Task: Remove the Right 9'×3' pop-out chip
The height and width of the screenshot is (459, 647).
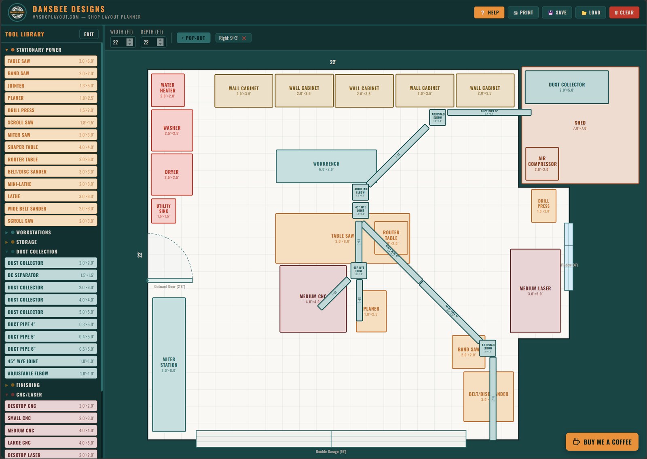Action: click(x=244, y=38)
